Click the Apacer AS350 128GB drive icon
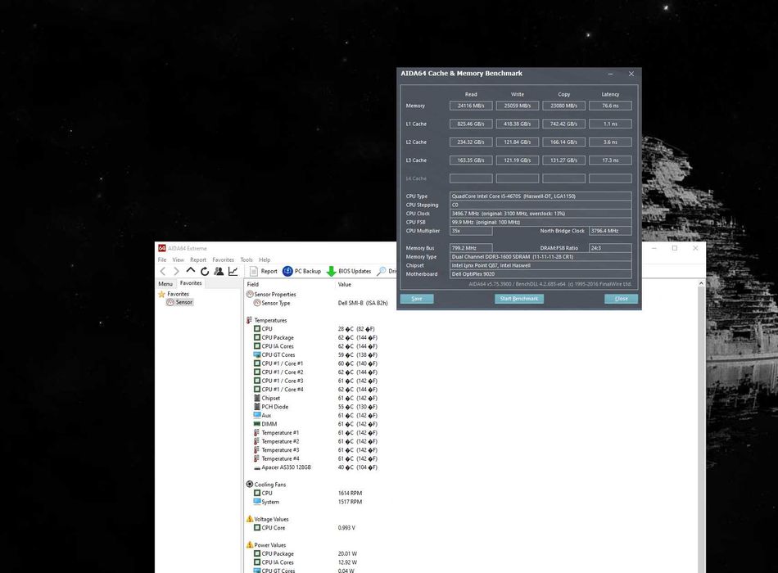 tap(257, 467)
